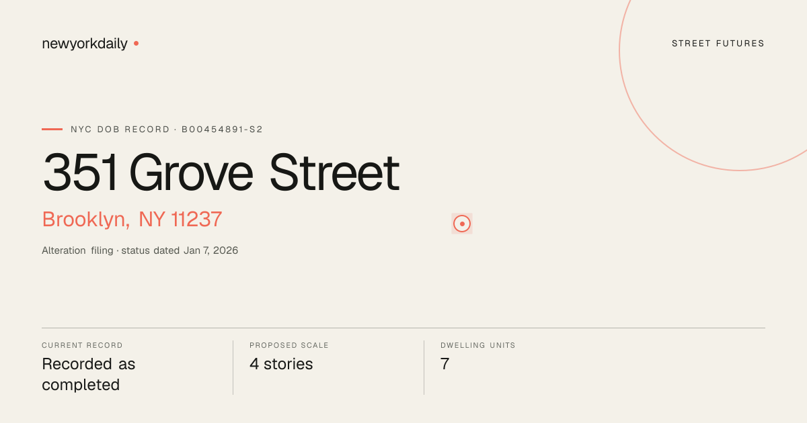Viewport: 807px width, 423px height.
Task: Click the PROPOSED SCALE label
Action: (289, 345)
